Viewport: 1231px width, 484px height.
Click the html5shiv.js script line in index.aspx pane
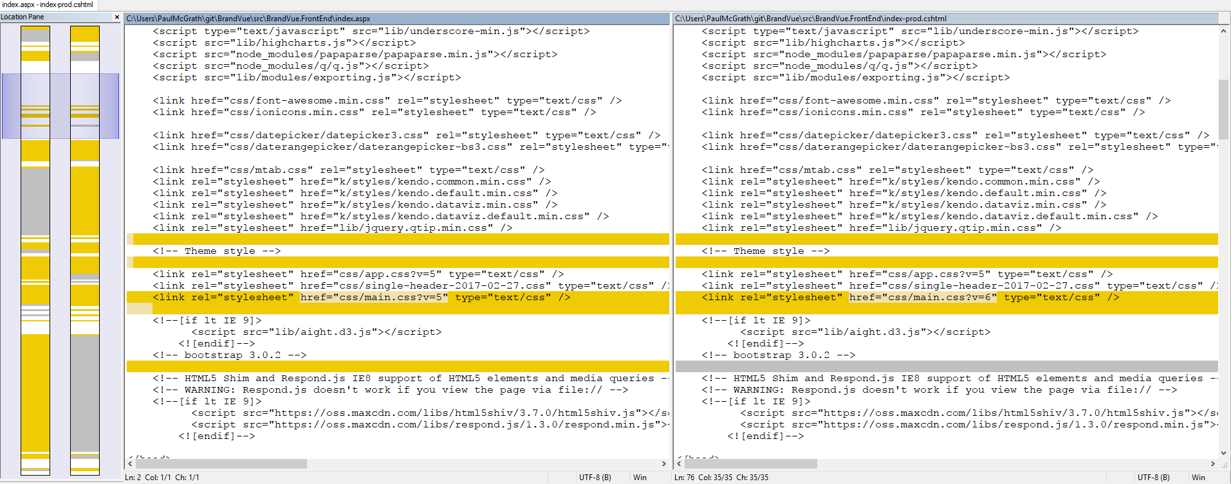[x=430, y=413]
